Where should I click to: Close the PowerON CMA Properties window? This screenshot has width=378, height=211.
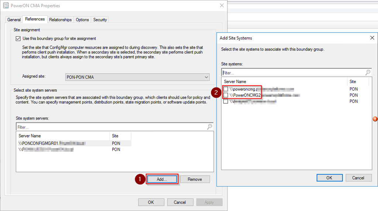click(x=221, y=6)
